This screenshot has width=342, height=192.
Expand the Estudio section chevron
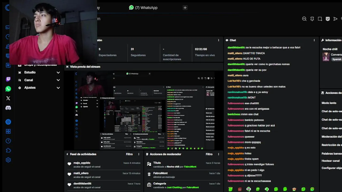click(58, 73)
